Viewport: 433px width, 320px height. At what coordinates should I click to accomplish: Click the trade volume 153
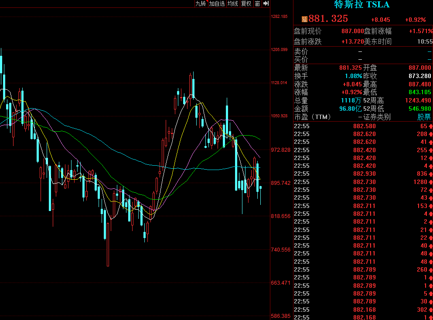[422, 206]
